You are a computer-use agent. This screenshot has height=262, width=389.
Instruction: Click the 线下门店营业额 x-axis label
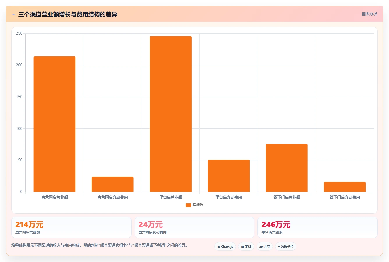tap(287, 197)
